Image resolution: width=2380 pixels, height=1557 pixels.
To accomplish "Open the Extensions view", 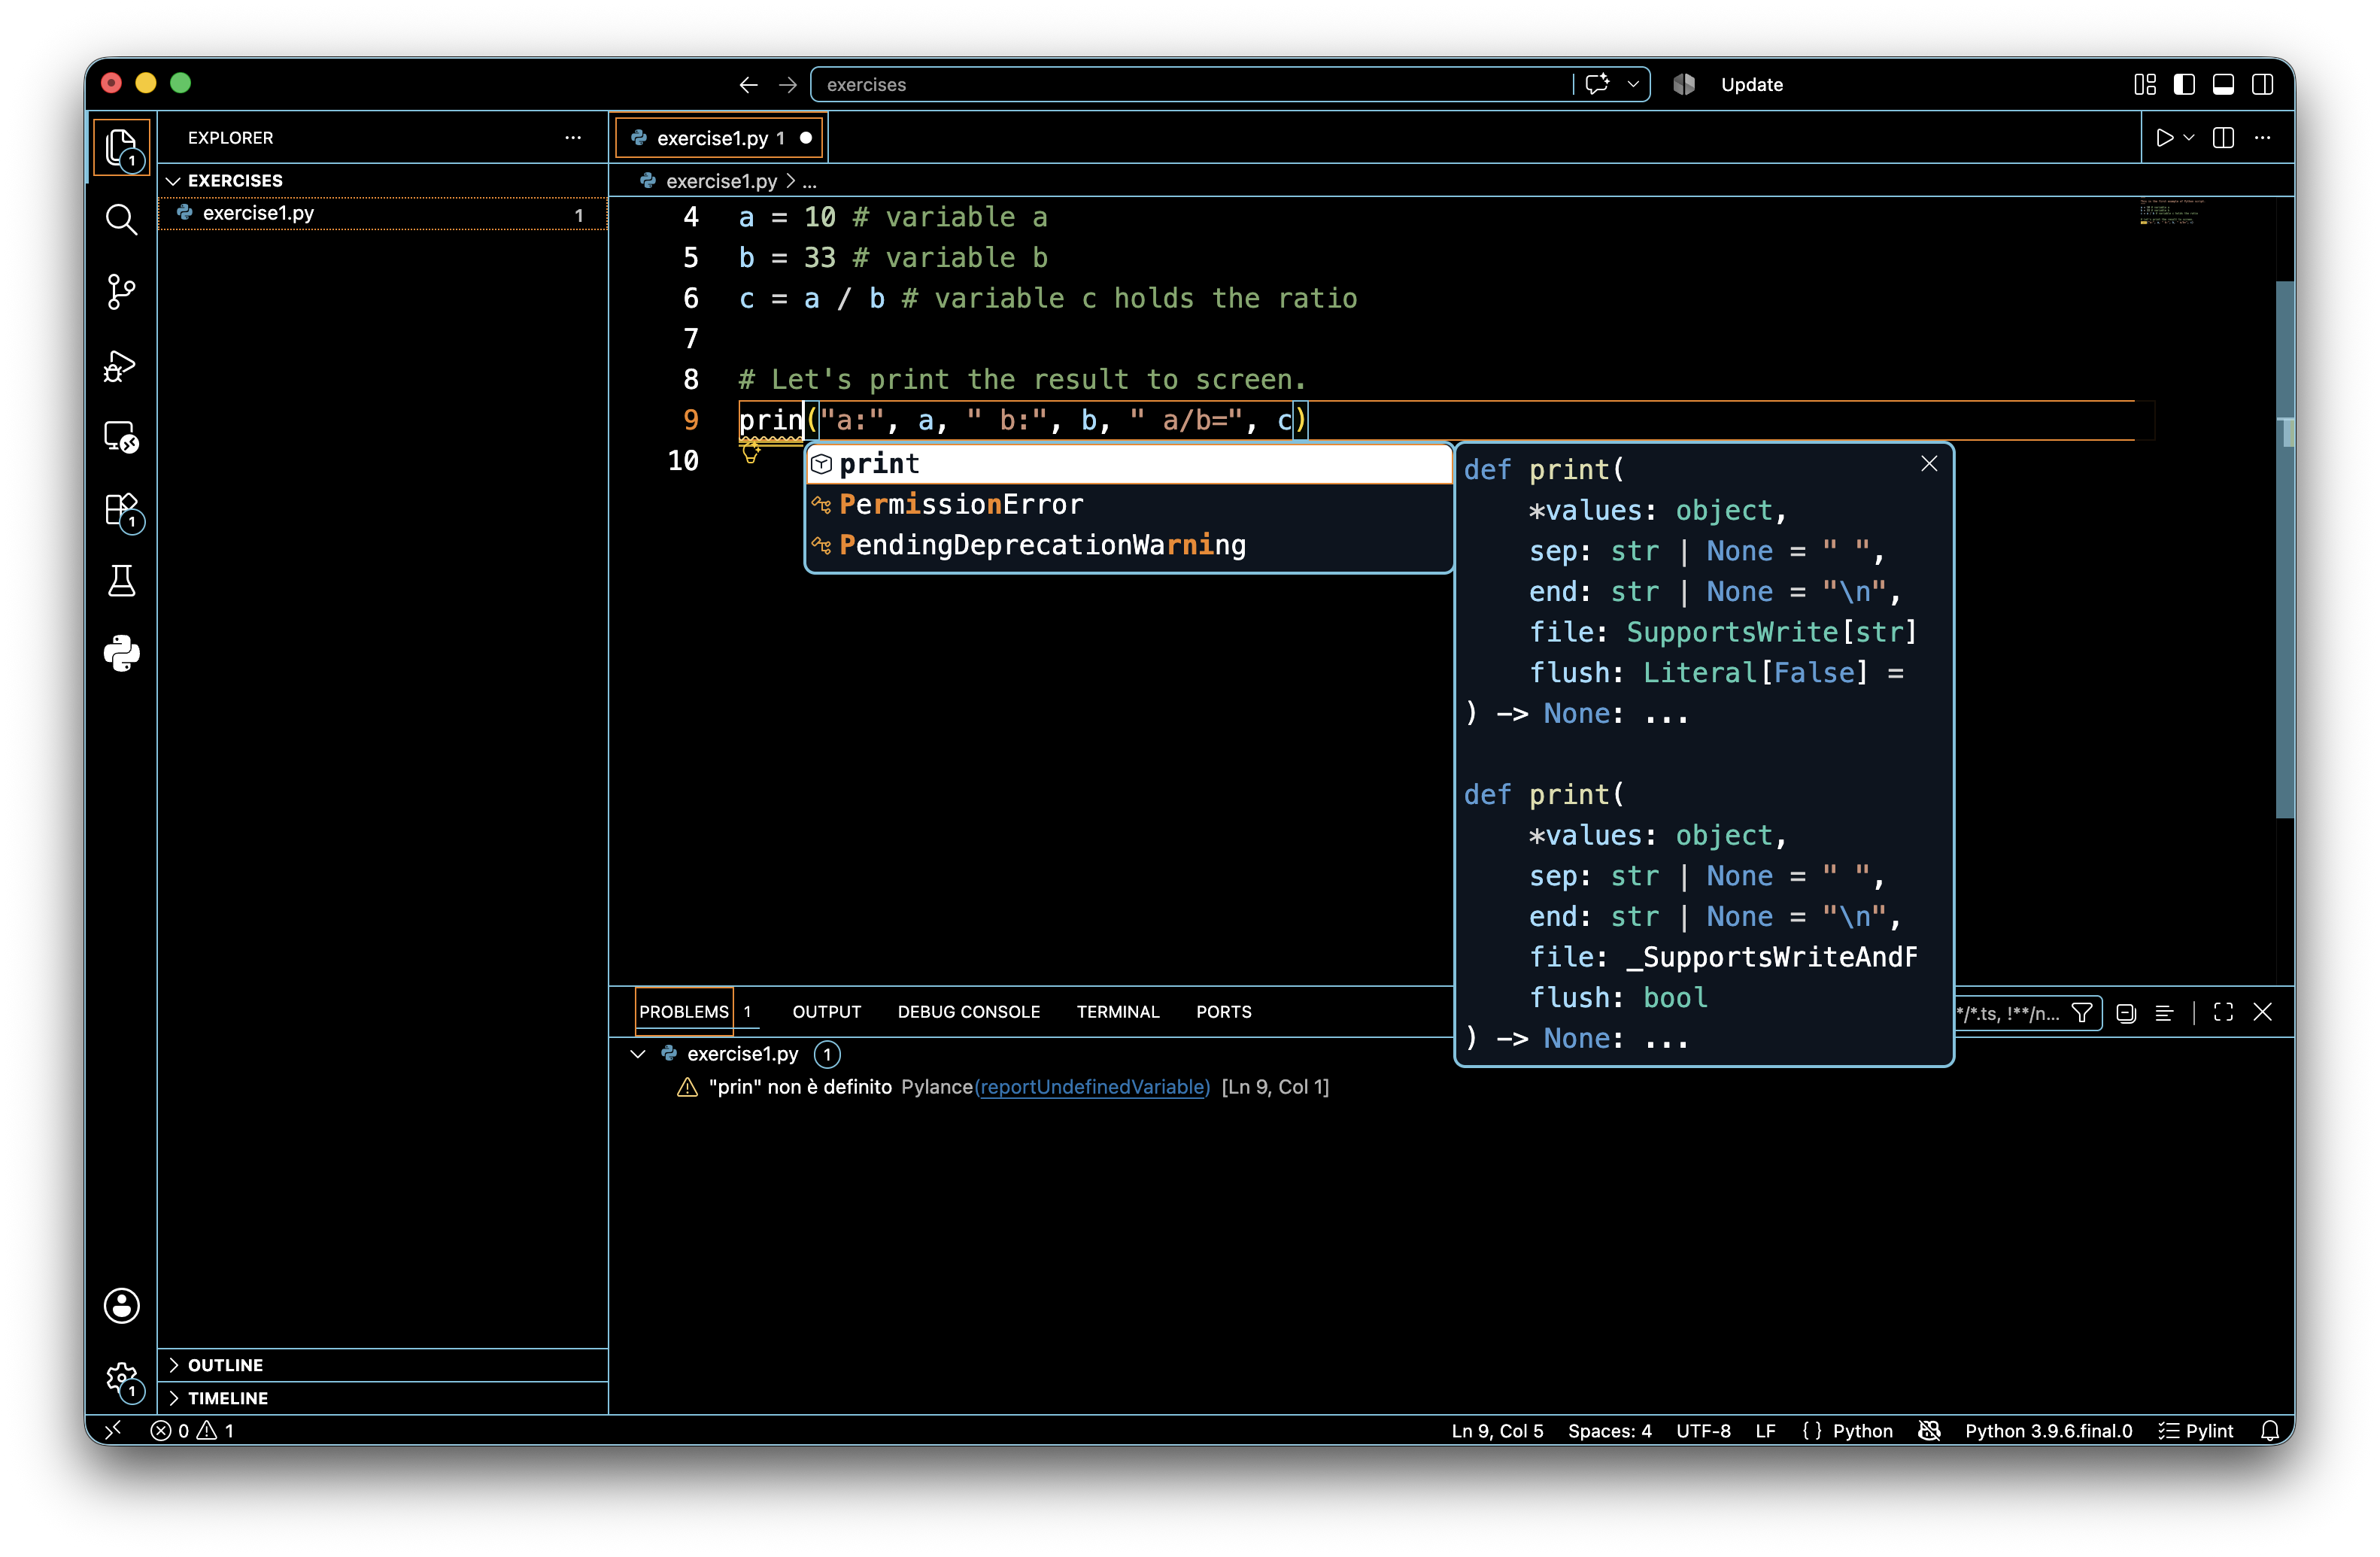I will (122, 510).
